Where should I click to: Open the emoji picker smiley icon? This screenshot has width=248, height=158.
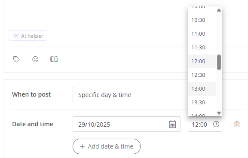(x=35, y=59)
